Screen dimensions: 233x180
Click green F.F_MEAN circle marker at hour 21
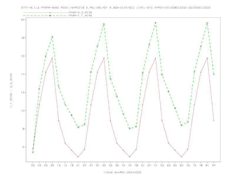click(78, 127)
